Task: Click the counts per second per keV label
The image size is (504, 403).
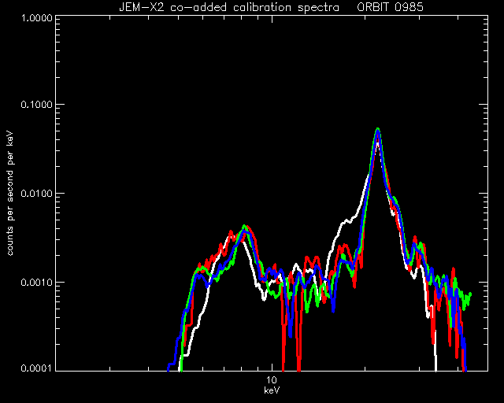Action: (10, 193)
